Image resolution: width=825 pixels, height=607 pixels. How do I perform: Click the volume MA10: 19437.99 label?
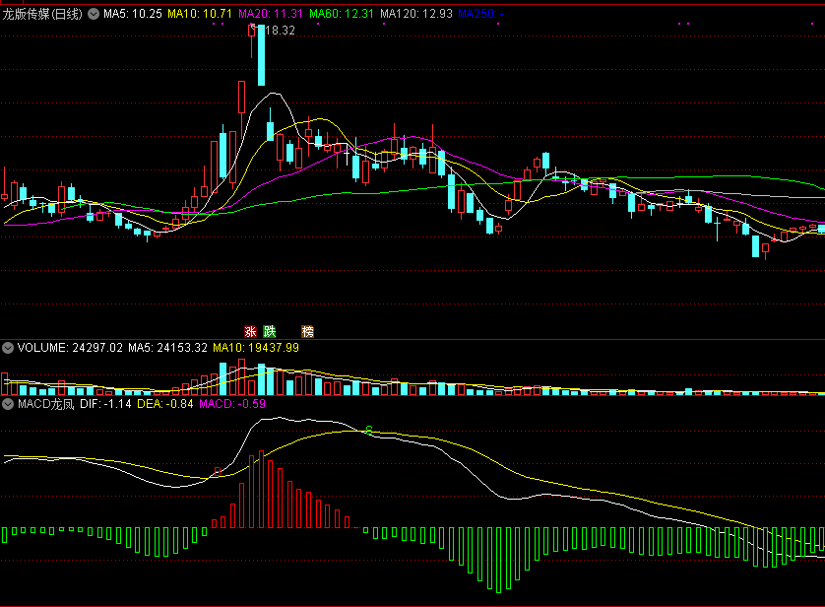point(256,348)
